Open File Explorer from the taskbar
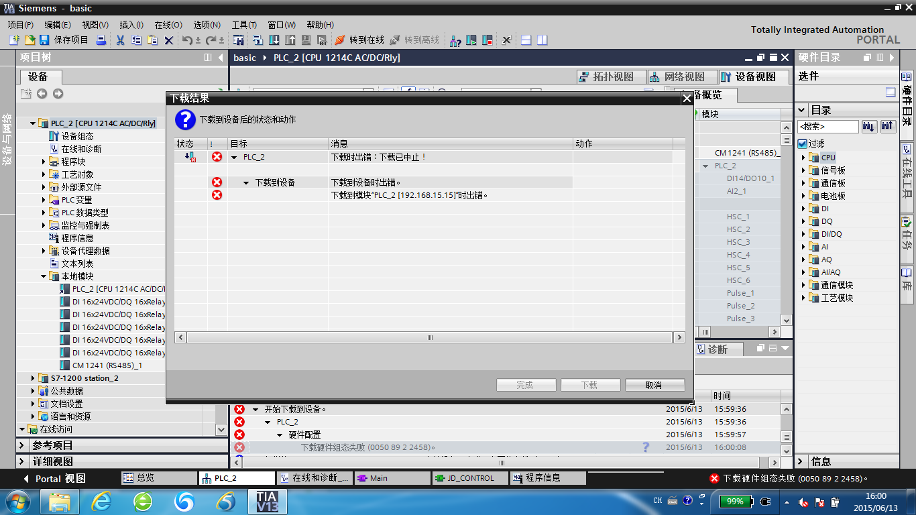916x515 pixels. pyautogui.click(x=60, y=501)
